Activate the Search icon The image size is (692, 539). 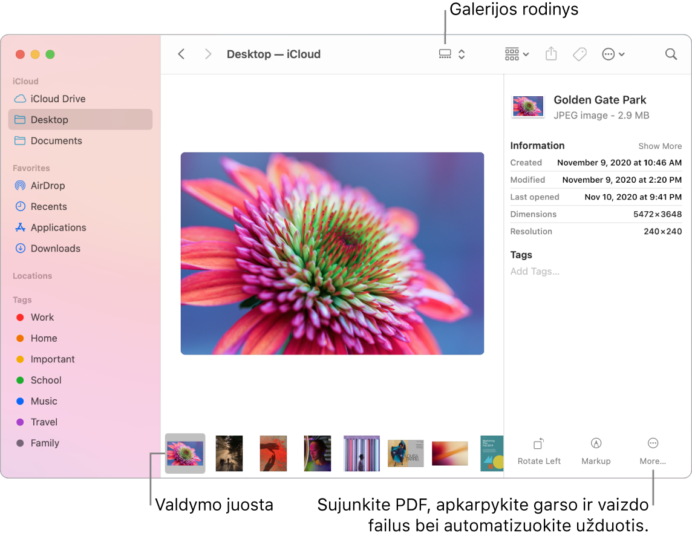point(671,54)
